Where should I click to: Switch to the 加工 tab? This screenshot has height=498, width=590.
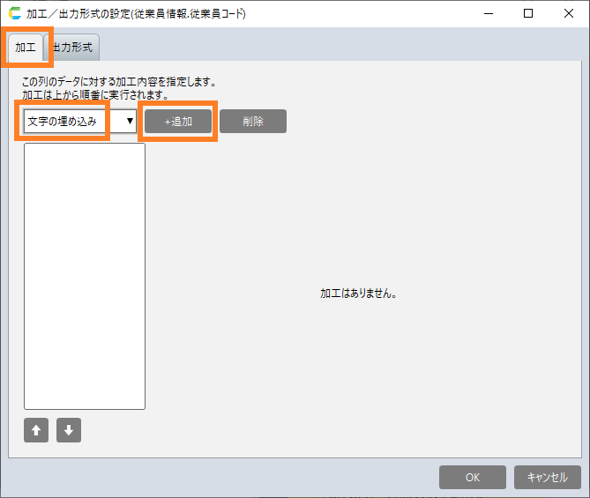[26, 48]
